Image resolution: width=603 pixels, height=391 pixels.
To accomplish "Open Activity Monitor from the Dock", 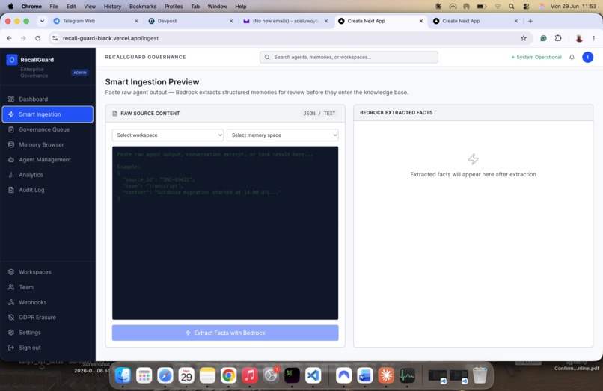I will pos(407,375).
